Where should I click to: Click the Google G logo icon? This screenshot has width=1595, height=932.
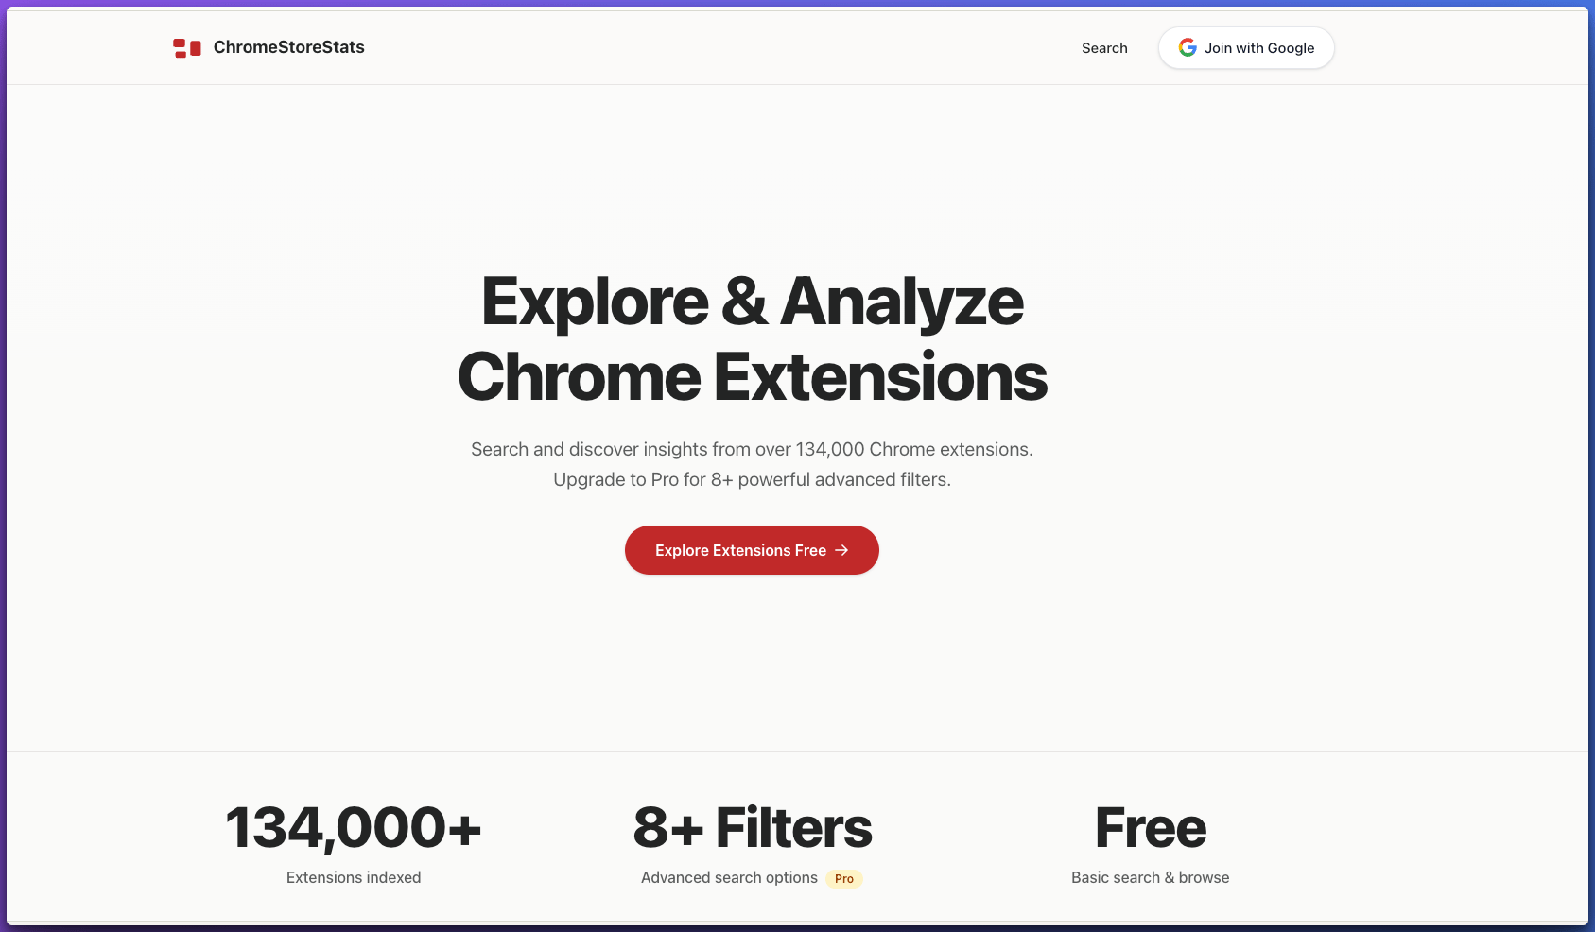point(1188,48)
